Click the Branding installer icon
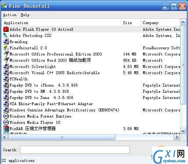This screenshot has width=188, height=164. click(6, 42)
